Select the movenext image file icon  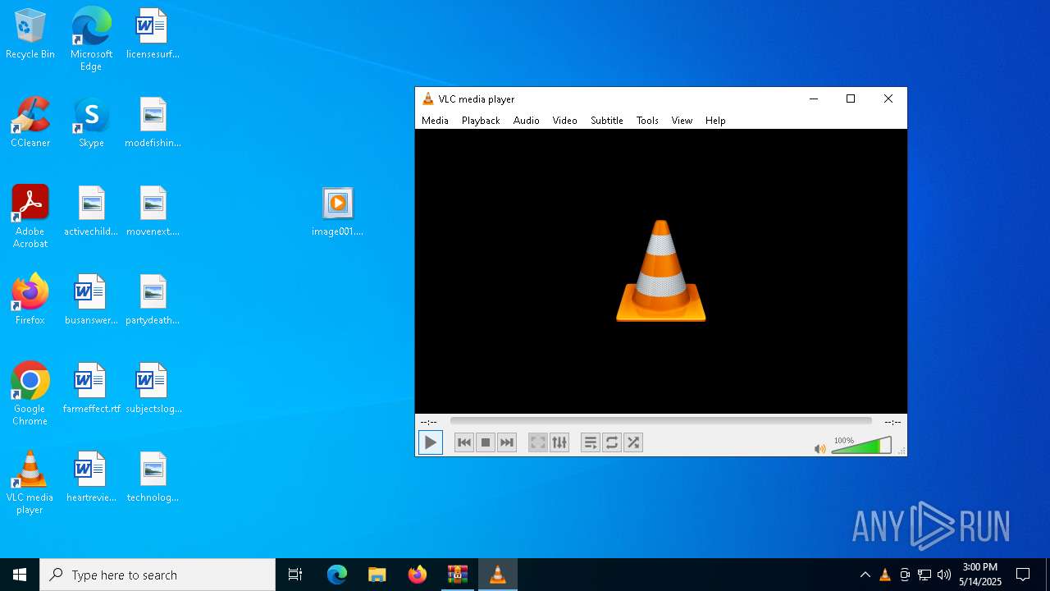point(153,212)
